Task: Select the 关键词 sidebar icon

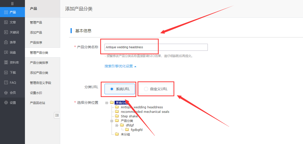Action: (x=6, y=32)
